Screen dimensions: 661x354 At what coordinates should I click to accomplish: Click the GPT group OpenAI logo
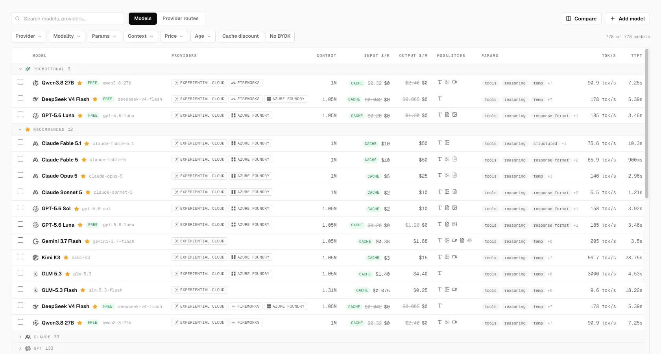click(28, 348)
